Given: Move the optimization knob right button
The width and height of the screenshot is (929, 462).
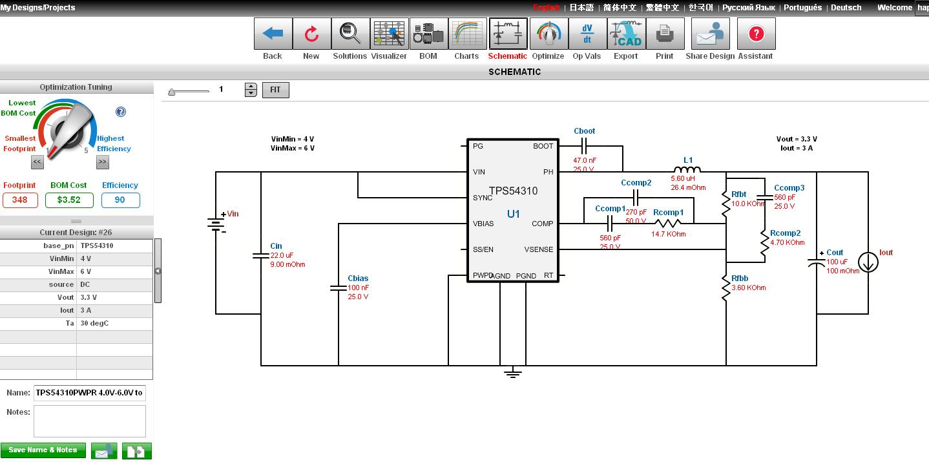Looking at the screenshot, I should tap(103, 162).
